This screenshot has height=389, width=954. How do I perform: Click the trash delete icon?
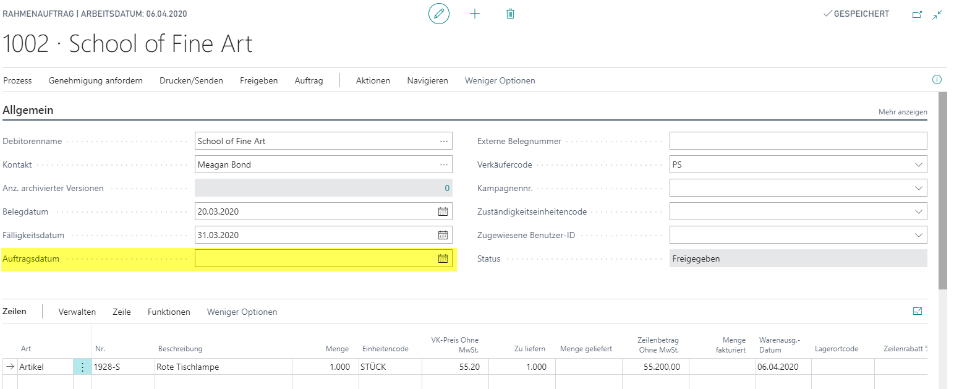tap(510, 14)
